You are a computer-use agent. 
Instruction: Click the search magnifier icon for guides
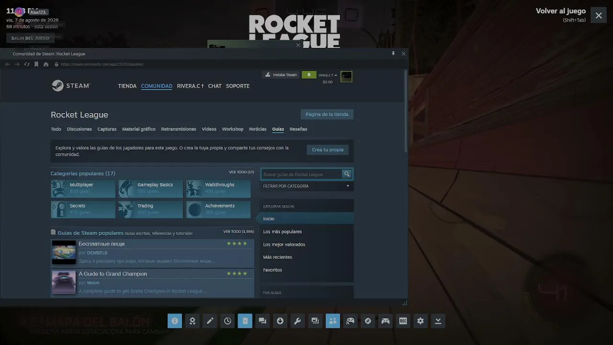coord(347,174)
